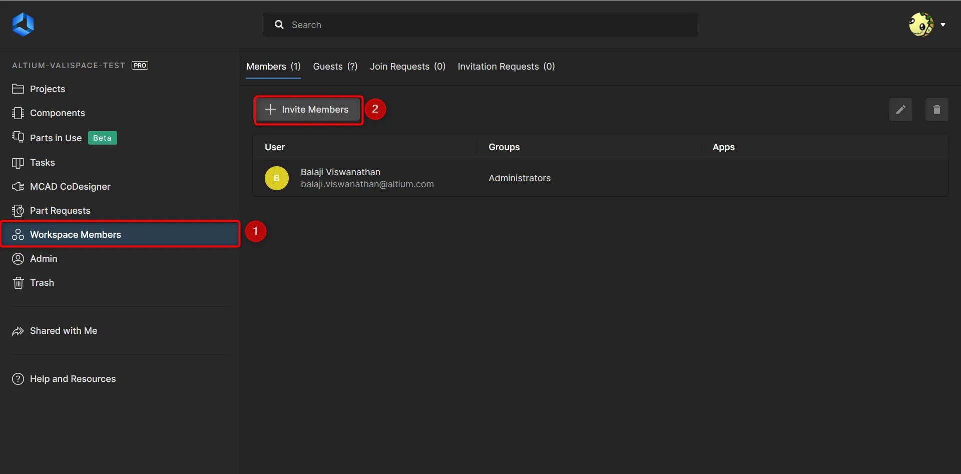Viewport: 961px width, 474px height.
Task: Click the Trash bin sidebar icon
Action: click(18, 283)
